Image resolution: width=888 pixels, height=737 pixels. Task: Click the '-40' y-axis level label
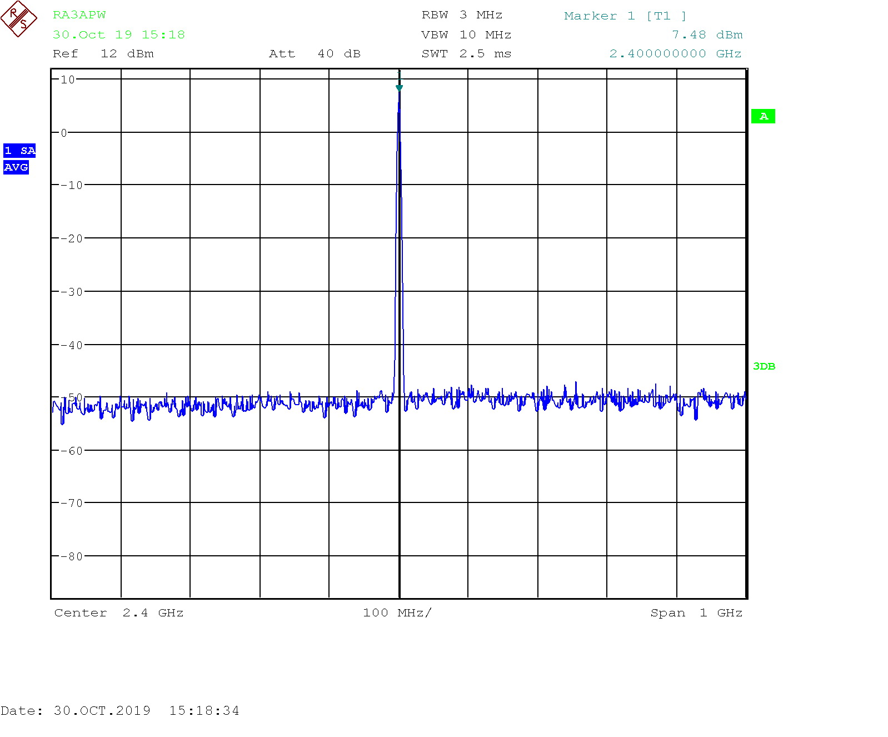click(72, 345)
